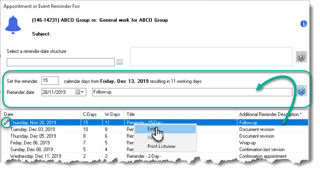Sort by Additional Reminder Description column header
Image resolution: width=320 pixels, height=172 pixels.
[x=273, y=114]
